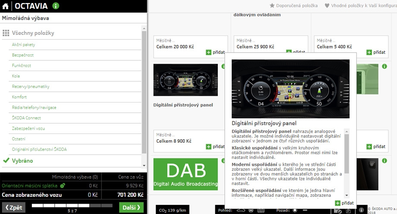Image resolution: width=397 pixels, height=214 pixels.
Task: Open info icon of DAB card
Action: (224, 161)
